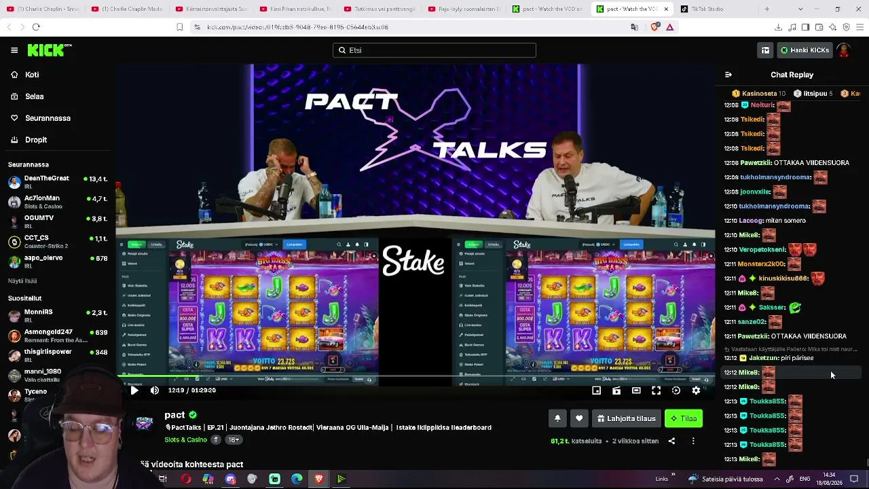Screen dimensions: 869x489
Task: Open CCT_CS channel in sidebar
Action: pyautogui.click(x=58, y=241)
